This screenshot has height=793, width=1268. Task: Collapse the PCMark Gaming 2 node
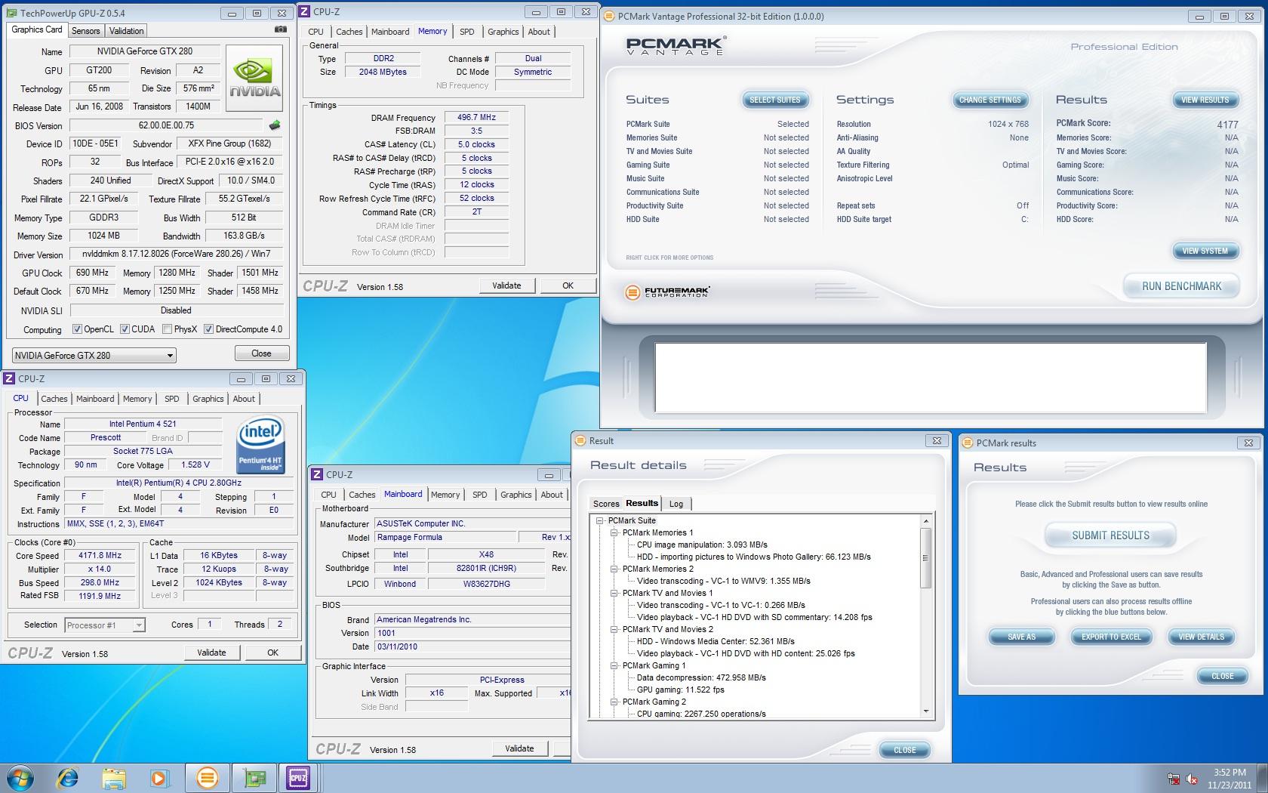[x=614, y=702]
